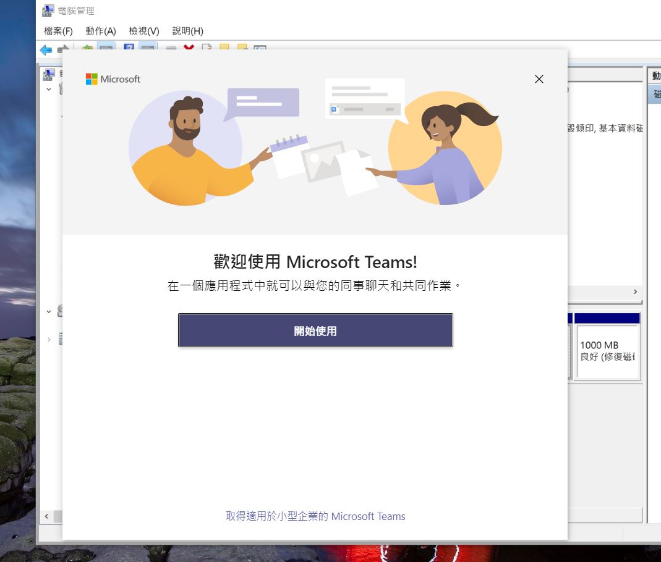661x562 pixels.
Task: Open the 動作(A) menu in 電腦管理
Action: coord(100,31)
